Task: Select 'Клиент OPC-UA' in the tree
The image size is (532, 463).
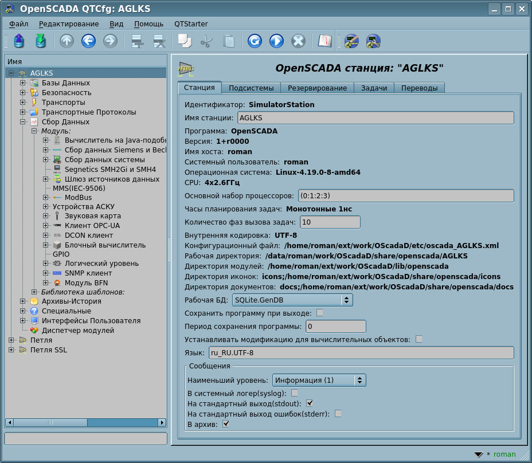Action: 92,226
